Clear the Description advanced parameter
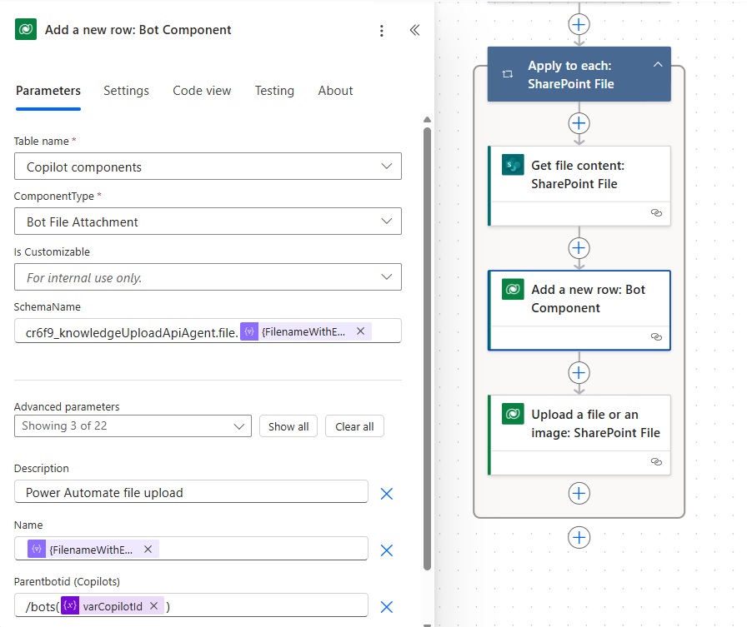This screenshot has width=747, height=627. [386, 493]
